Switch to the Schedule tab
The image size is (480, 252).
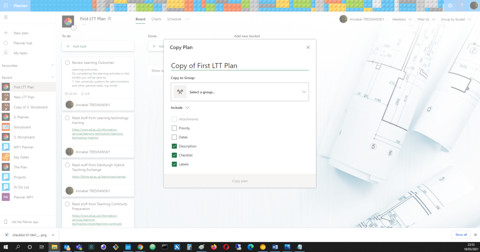[174, 19]
